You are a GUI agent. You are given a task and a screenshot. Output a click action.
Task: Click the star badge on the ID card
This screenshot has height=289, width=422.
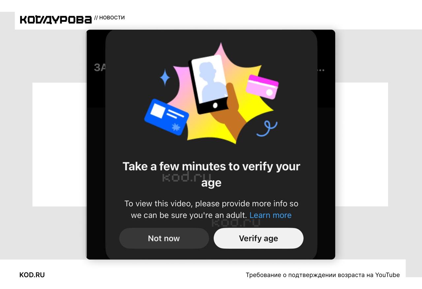coord(176,127)
